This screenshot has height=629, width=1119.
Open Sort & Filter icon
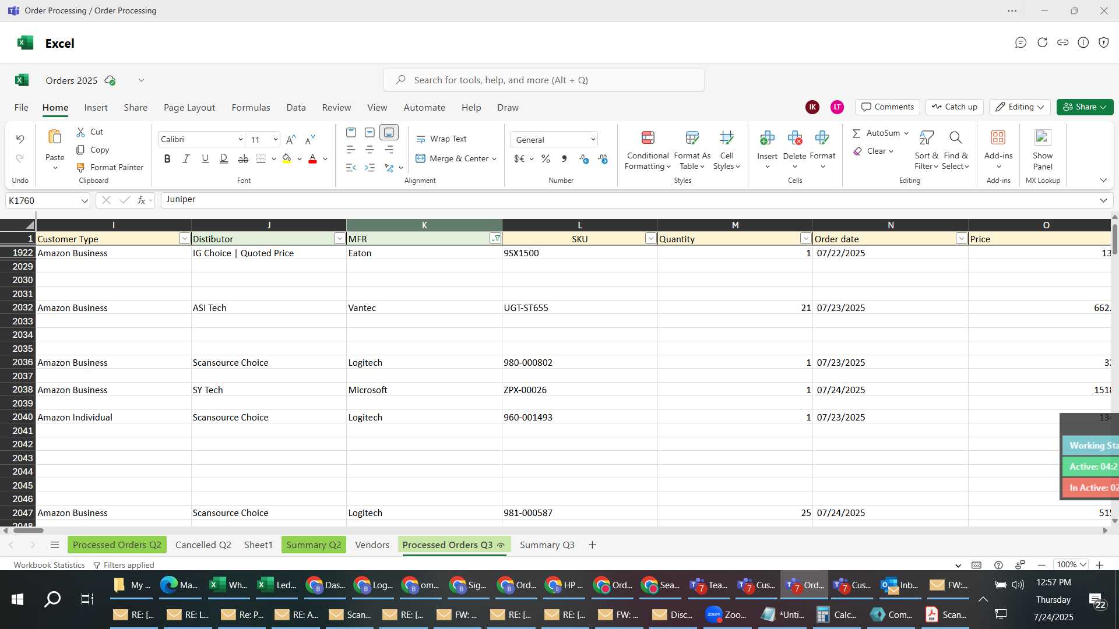pos(926,138)
